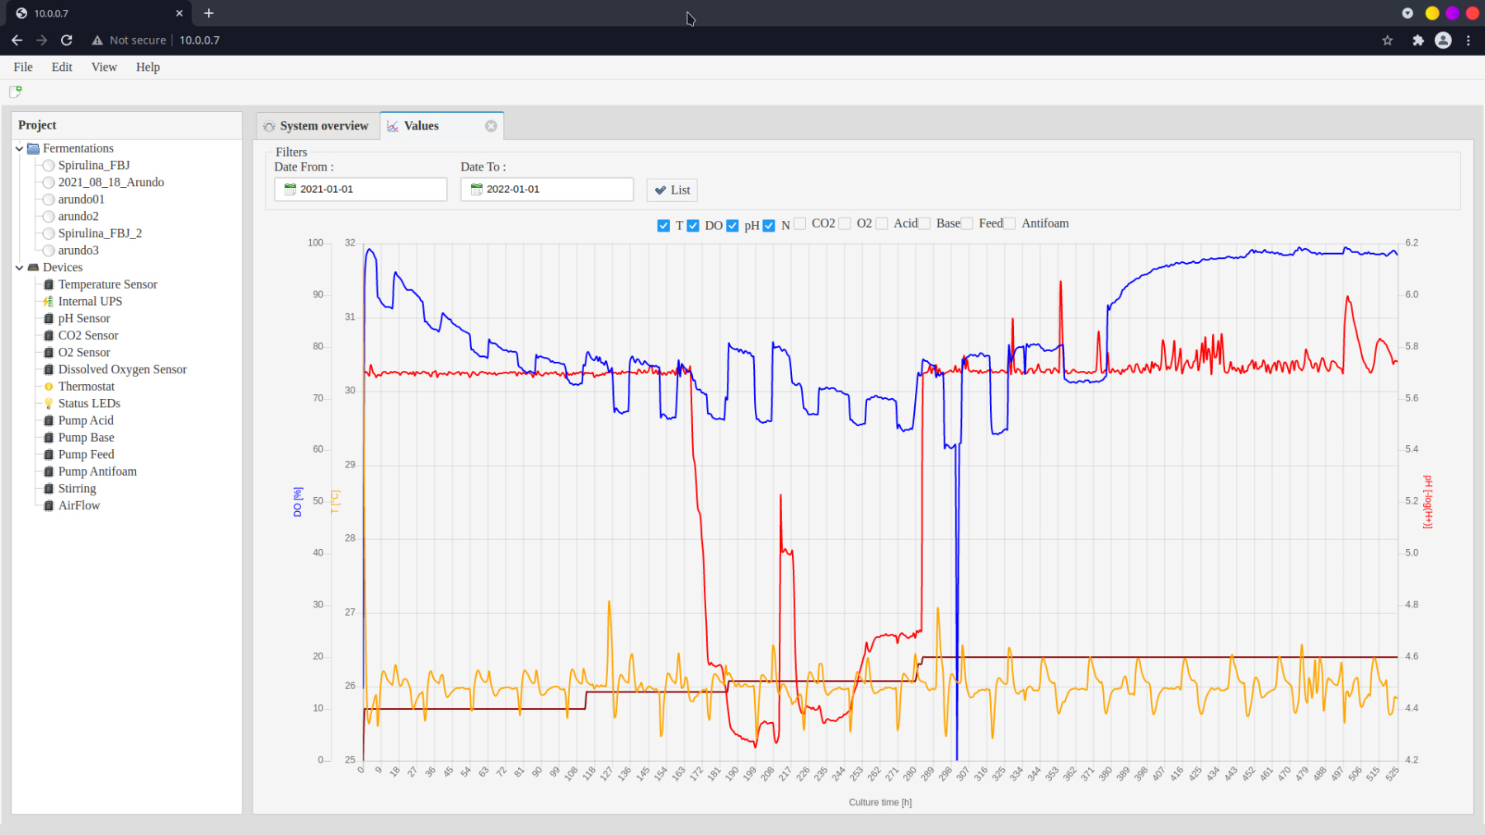Viewport: 1485px width, 835px height.
Task: Collapse the Devices tree node
Action: click(19, 268)
